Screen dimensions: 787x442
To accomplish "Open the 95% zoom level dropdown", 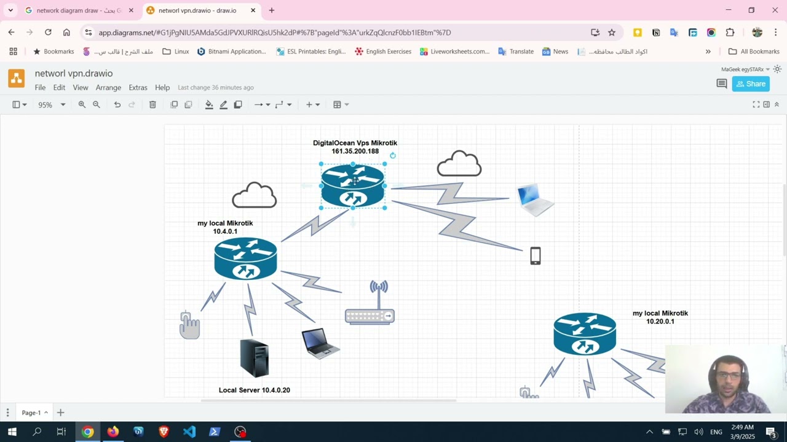I will point(52,105).
